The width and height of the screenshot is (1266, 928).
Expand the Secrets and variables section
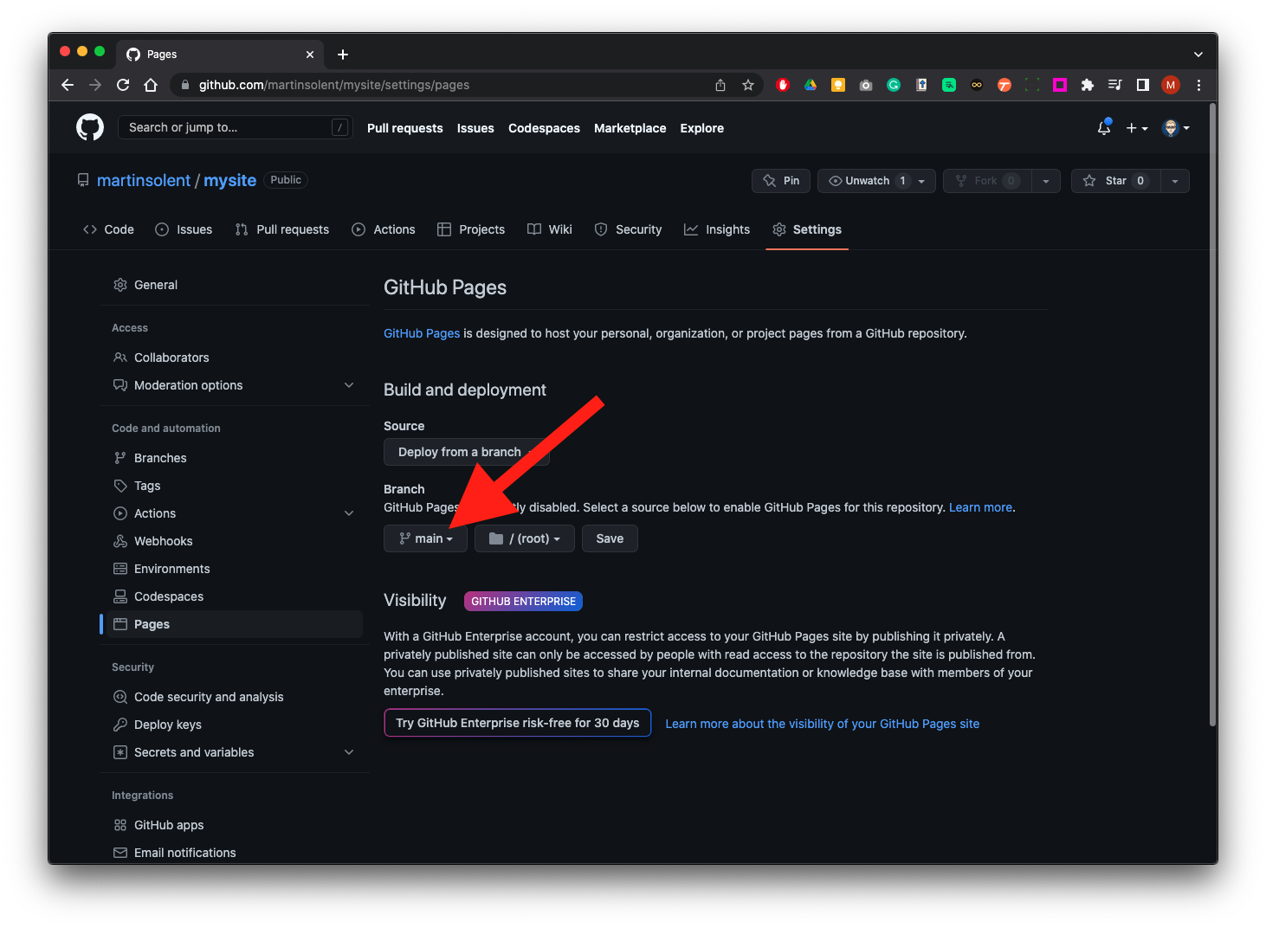click(x=349, y=752)
